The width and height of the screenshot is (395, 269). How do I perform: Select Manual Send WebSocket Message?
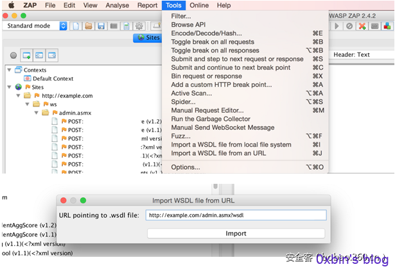pyautogui.click(x=245, y=127)
